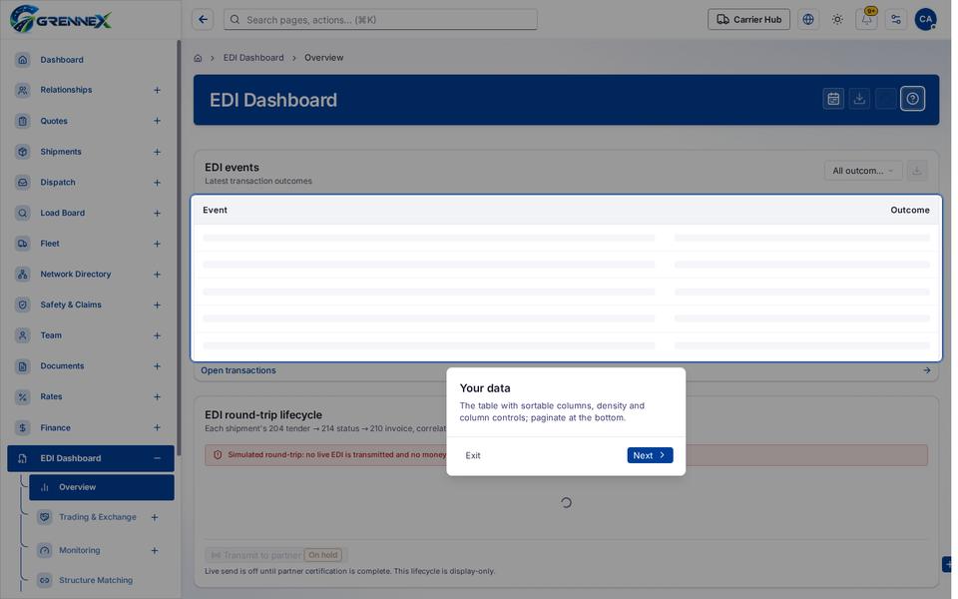
Task: Open the CA user avatar menu
Action: [x=926, y=20]
